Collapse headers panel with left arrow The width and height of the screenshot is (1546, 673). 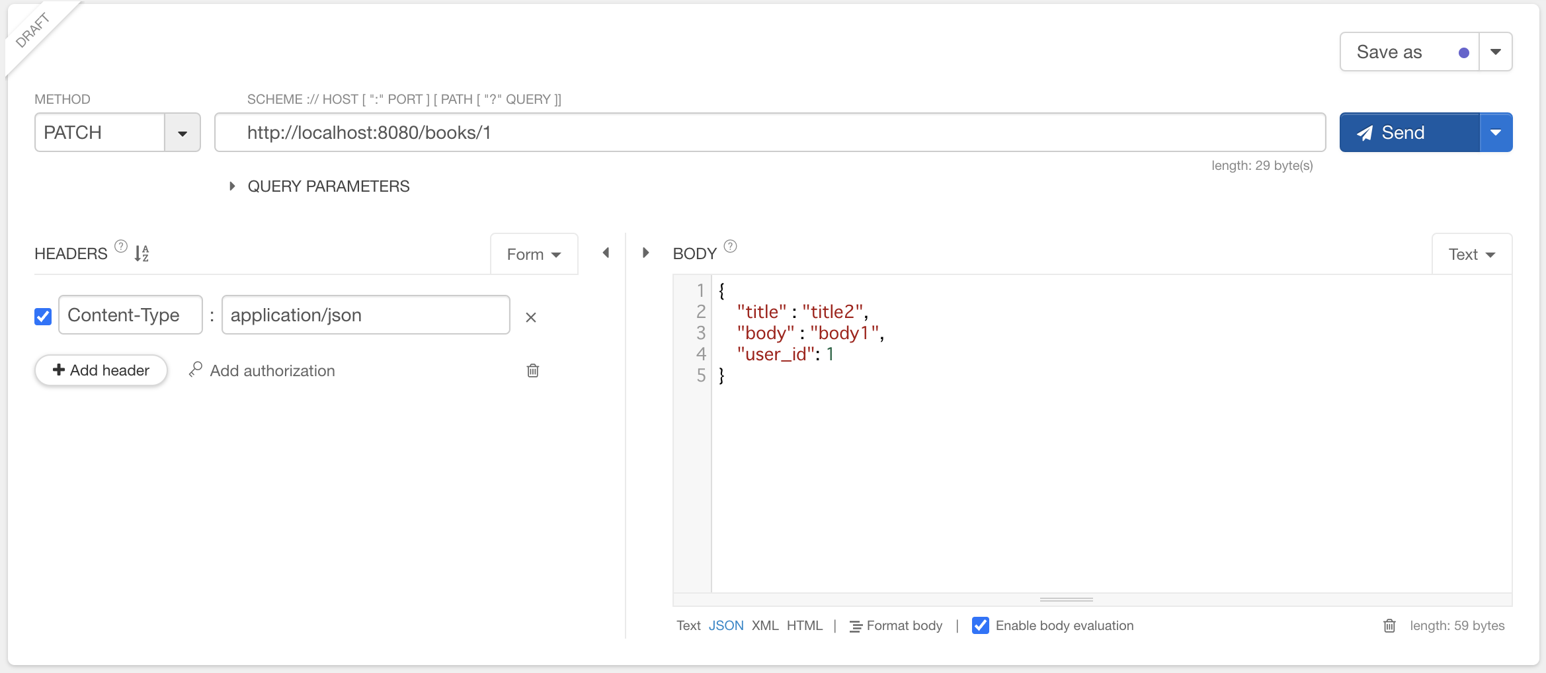pos(606,253)
